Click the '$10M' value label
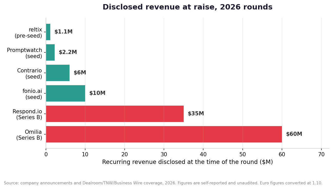Viewport: 333px width, 189px height. pos(97,93)
